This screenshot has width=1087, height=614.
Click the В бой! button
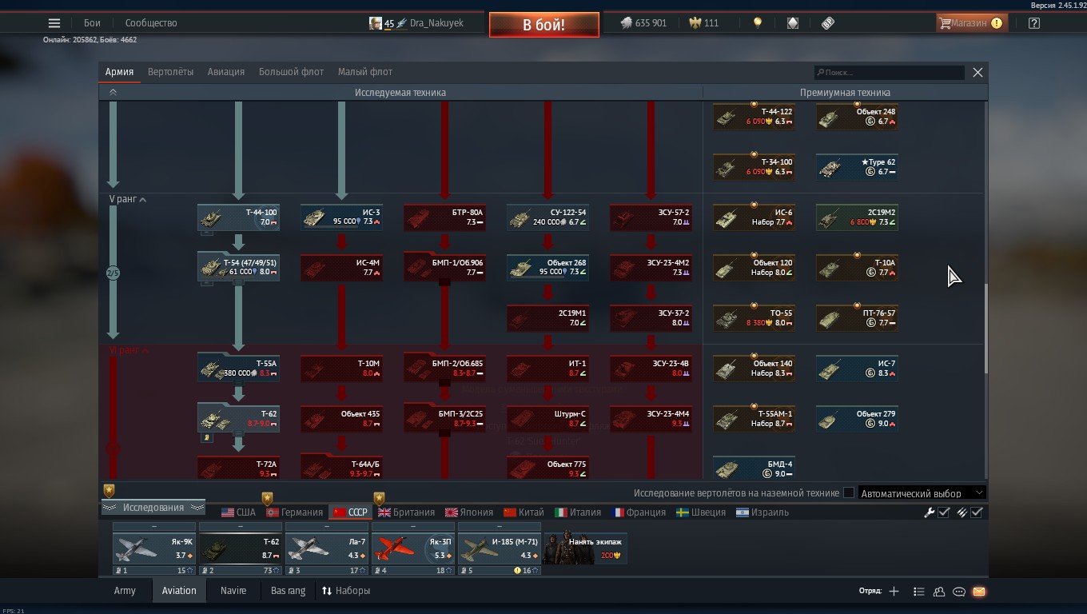544,25
